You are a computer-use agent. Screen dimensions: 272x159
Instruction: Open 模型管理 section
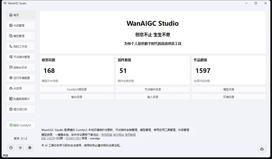pyautogui.click(x=21, y=36)
